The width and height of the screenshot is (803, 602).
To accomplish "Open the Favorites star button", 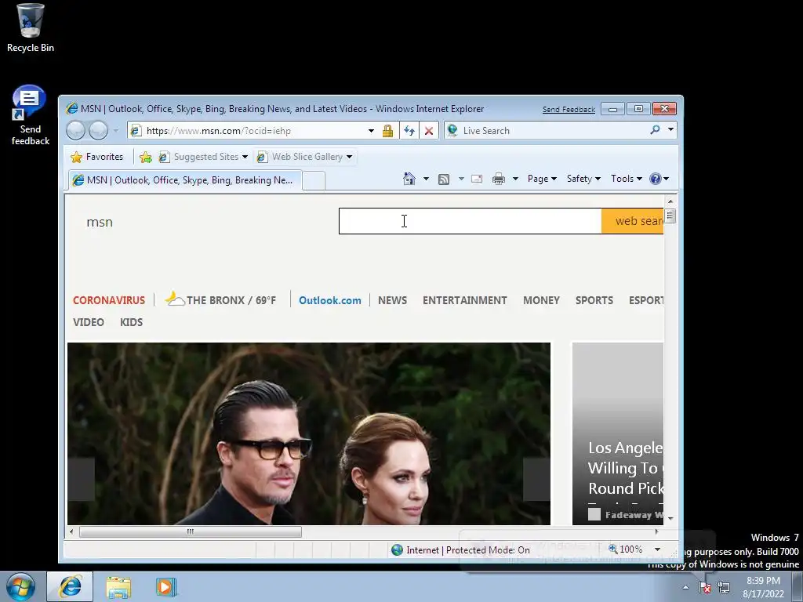I will [97, 157].
